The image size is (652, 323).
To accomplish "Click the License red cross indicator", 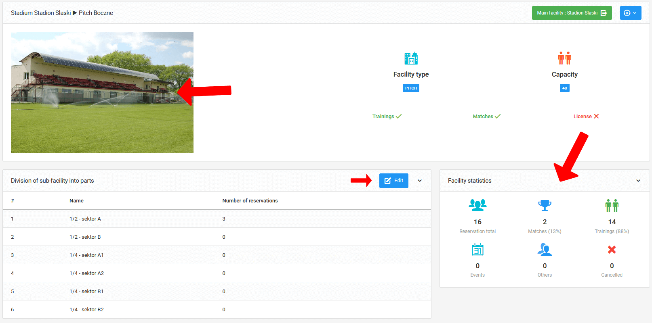I will coord(596,116).
